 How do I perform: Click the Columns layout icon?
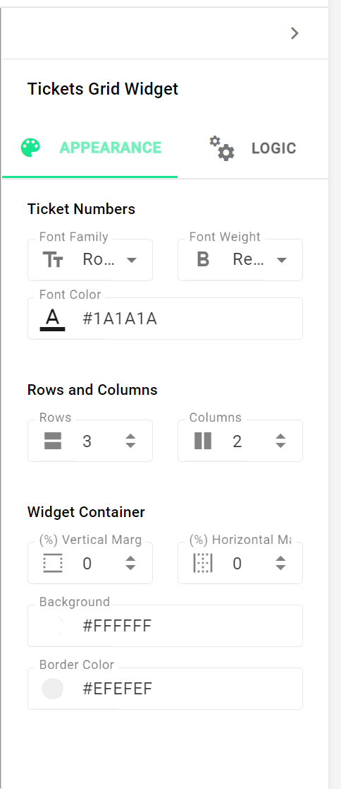click(203, 441)
